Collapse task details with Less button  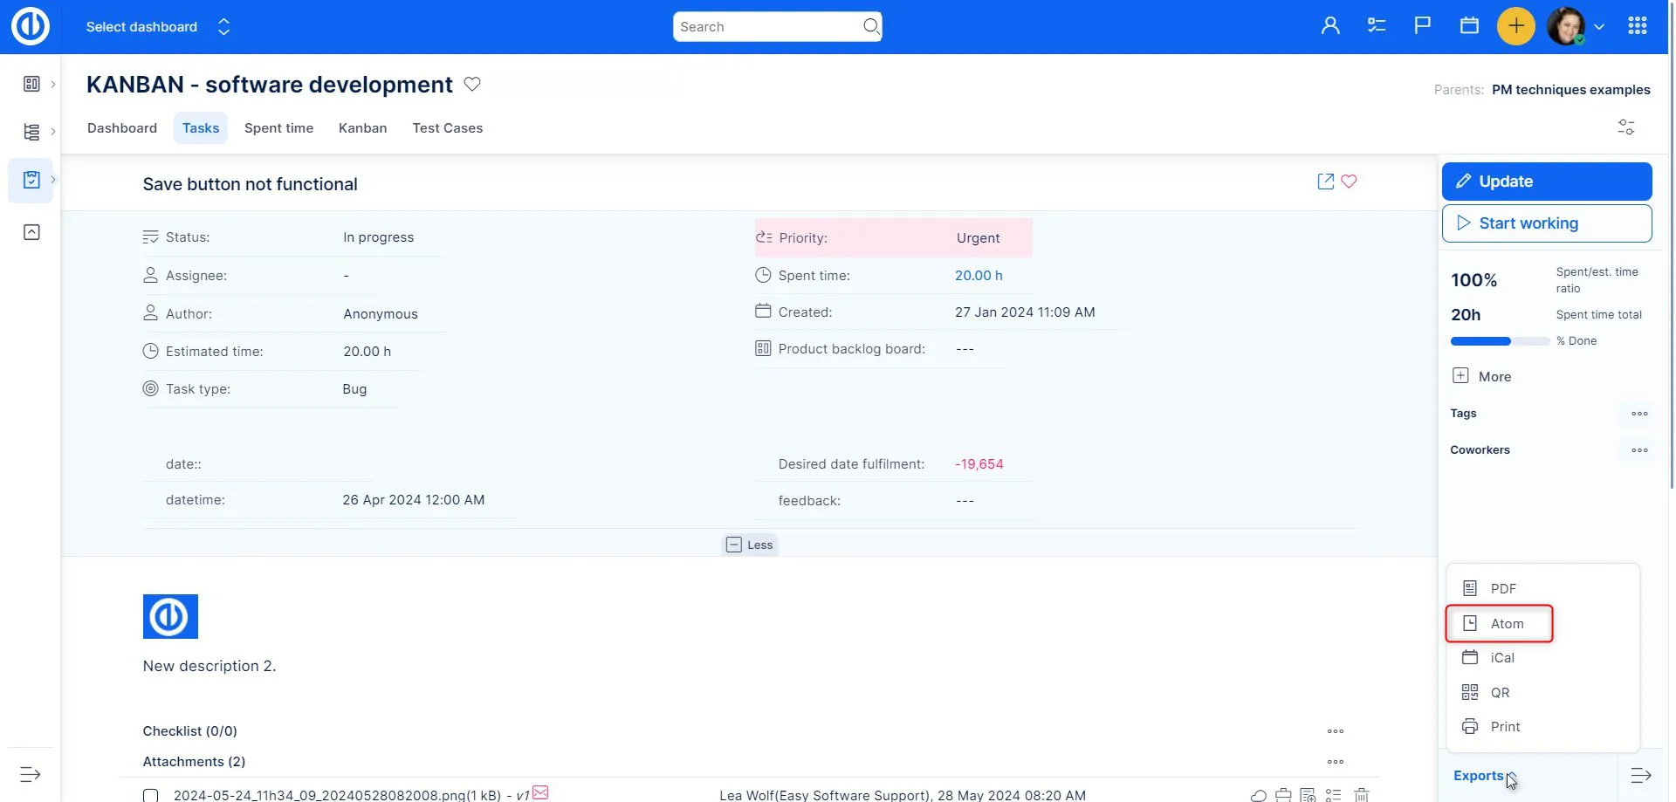(750, 545)
